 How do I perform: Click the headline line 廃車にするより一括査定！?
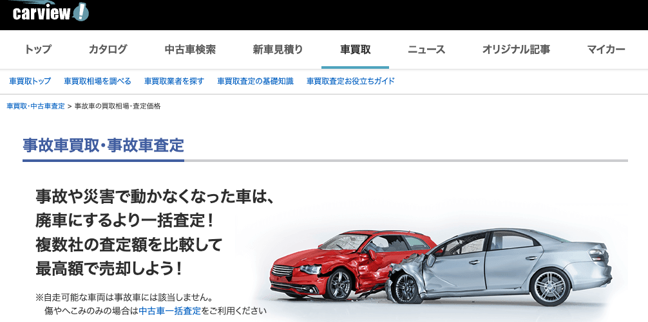(x=125, y=222)
